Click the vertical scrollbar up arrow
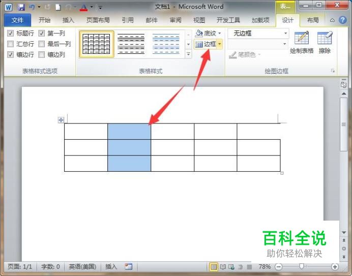The width and height of the screenshot is (352, 276). tap(344, 94)
